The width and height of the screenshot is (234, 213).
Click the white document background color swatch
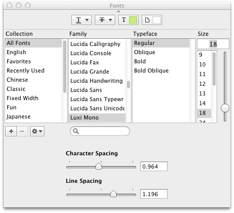[157, 20]
